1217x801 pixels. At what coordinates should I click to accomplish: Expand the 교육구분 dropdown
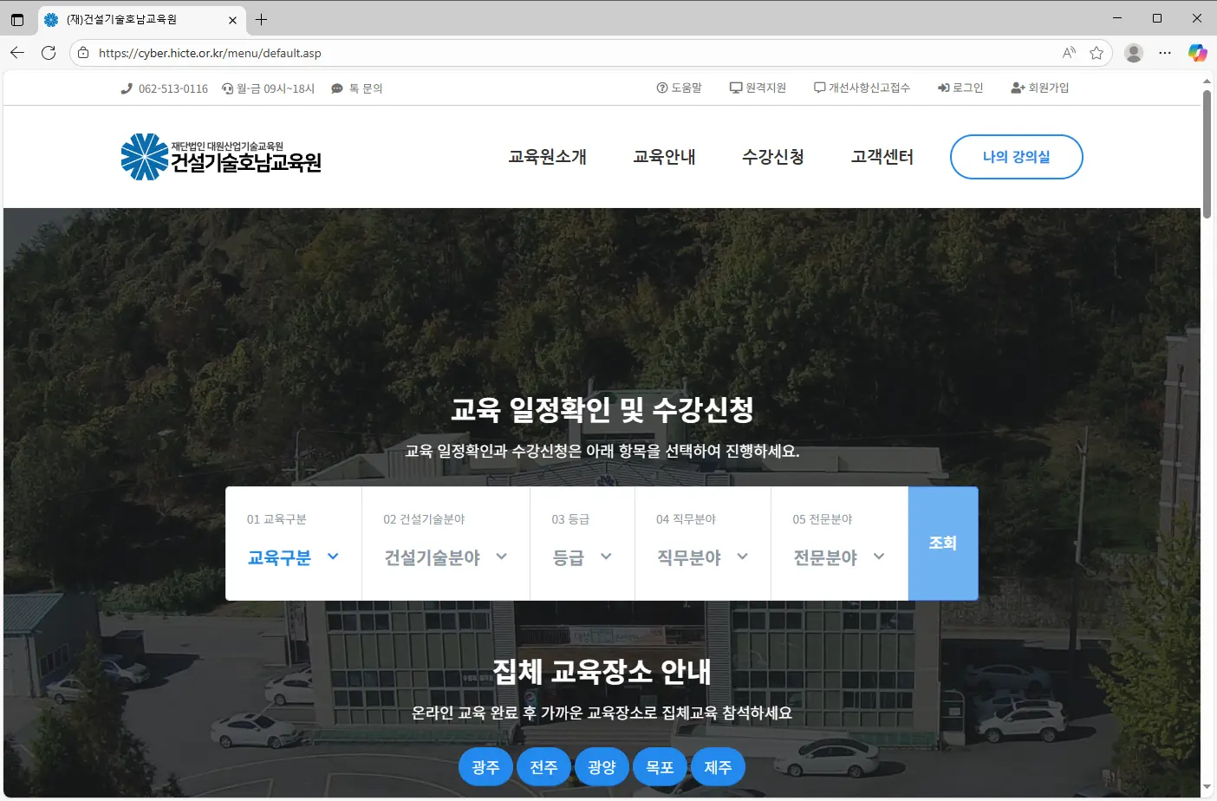point(293,557)
